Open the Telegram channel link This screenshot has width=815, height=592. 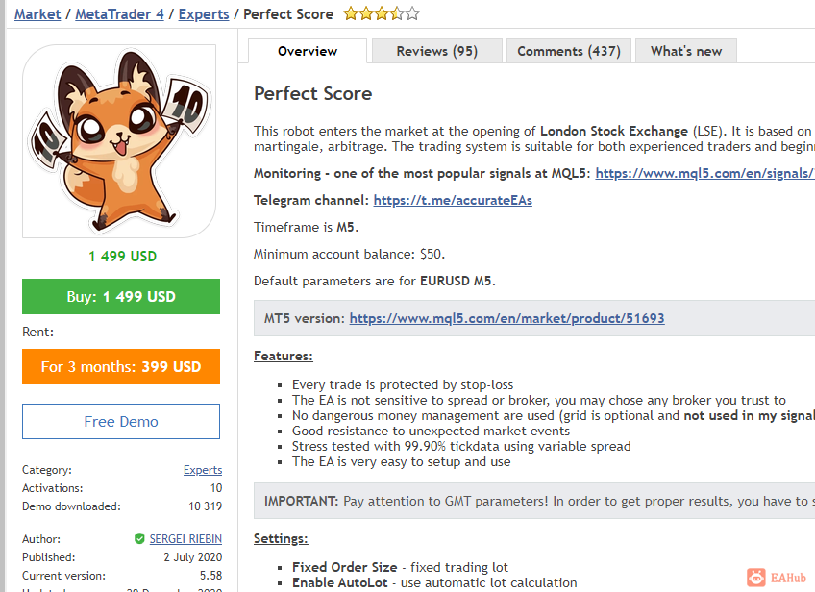pyautogui.click(x=453, y=200)
